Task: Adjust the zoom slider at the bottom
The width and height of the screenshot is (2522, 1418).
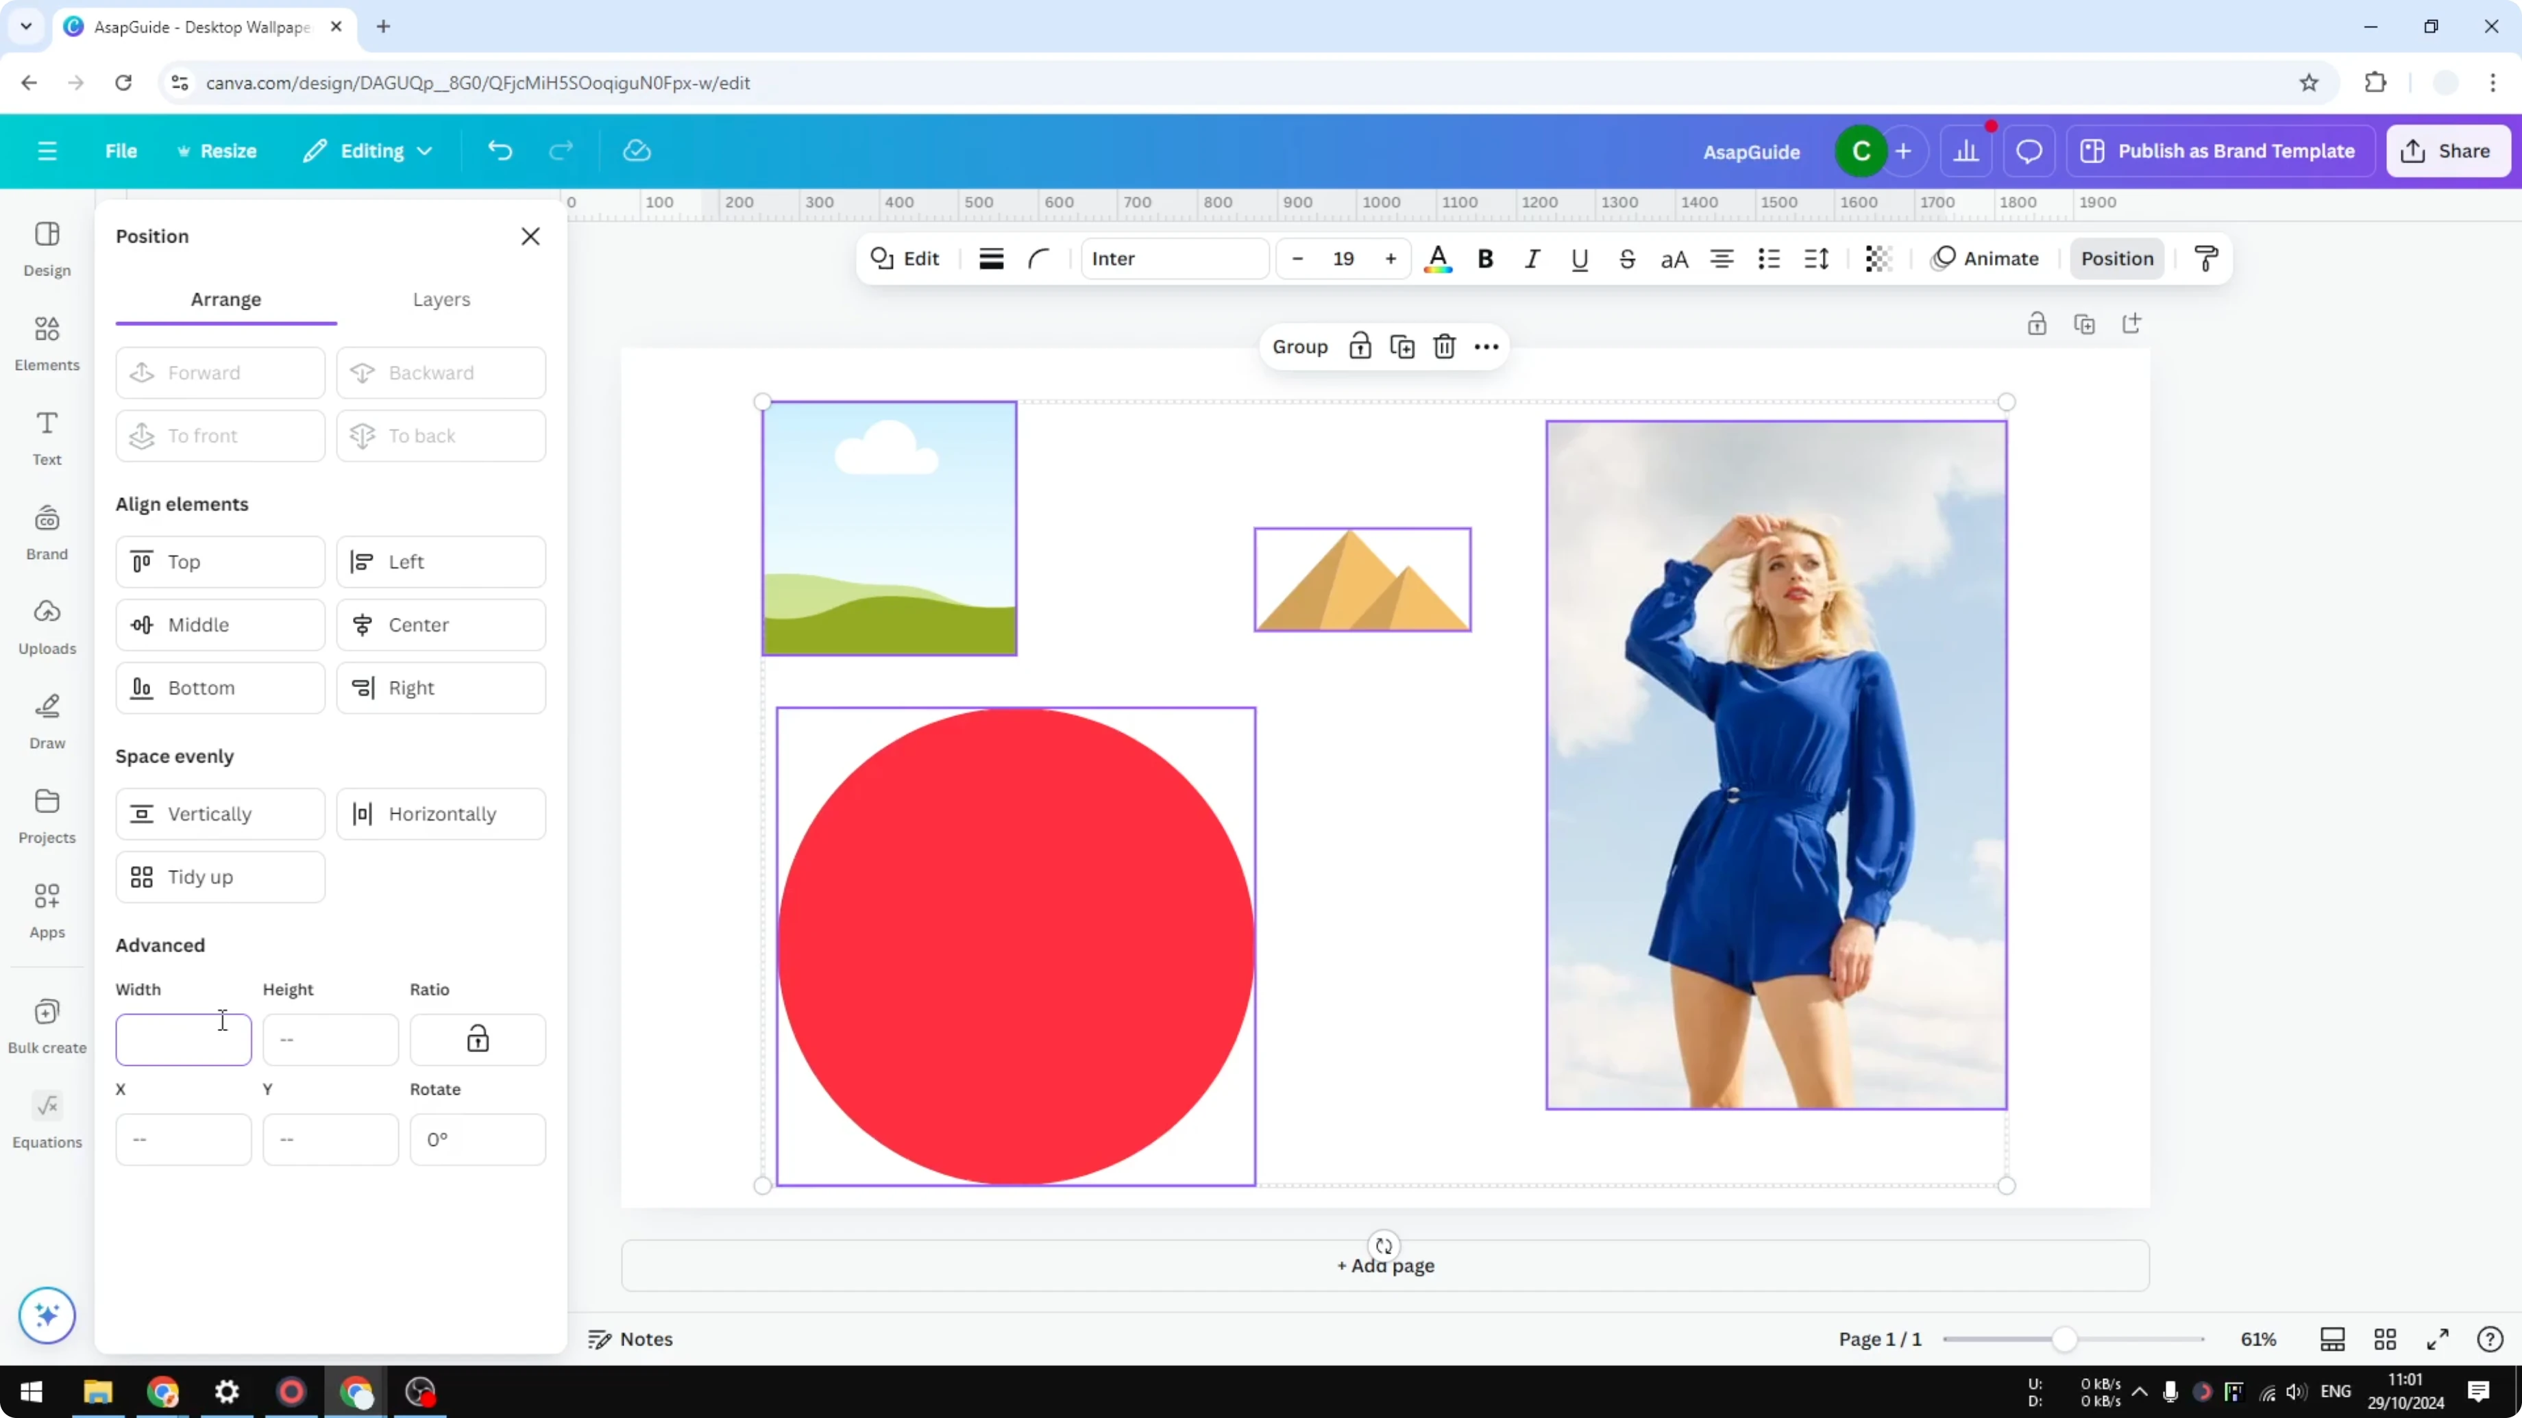Action: 2066,1339
